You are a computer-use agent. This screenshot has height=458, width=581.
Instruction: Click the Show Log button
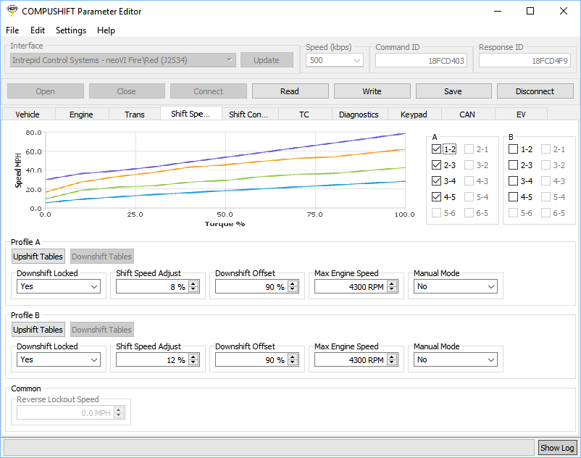[x=557, y=448]
